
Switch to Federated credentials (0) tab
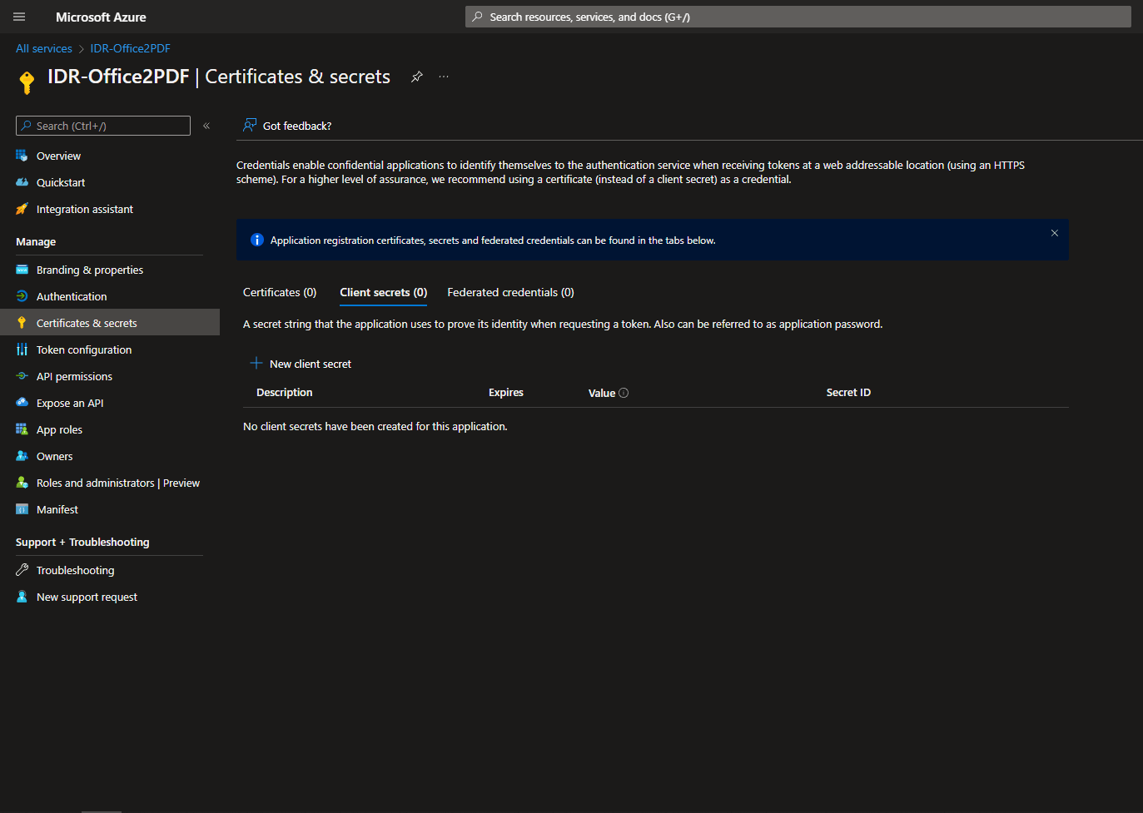point(510,292)
